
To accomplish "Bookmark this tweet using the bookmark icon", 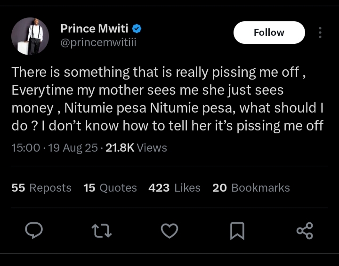I will coord(237,230).
